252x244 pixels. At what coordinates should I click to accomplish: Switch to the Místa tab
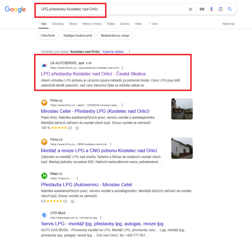pos(73,24)
